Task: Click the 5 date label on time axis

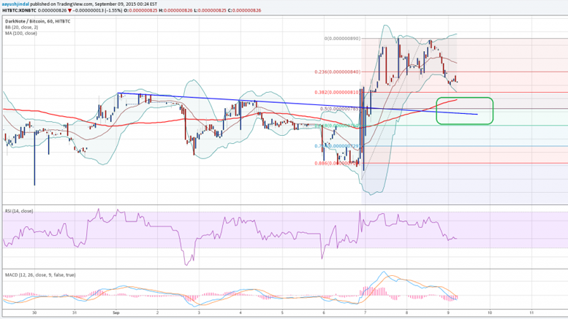Action: pyautogui.click(x=282, y=312)
